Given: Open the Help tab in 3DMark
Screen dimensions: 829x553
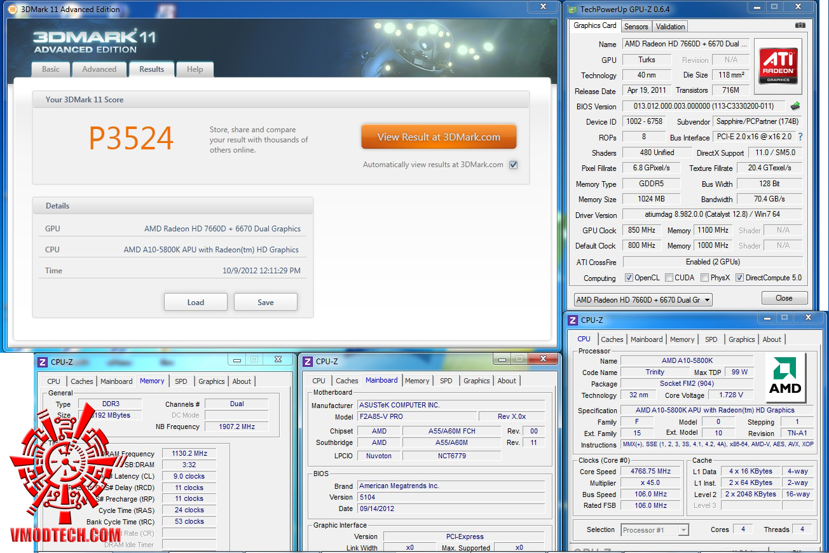Looking at the screenshot, I should click(x=195, y=69).
